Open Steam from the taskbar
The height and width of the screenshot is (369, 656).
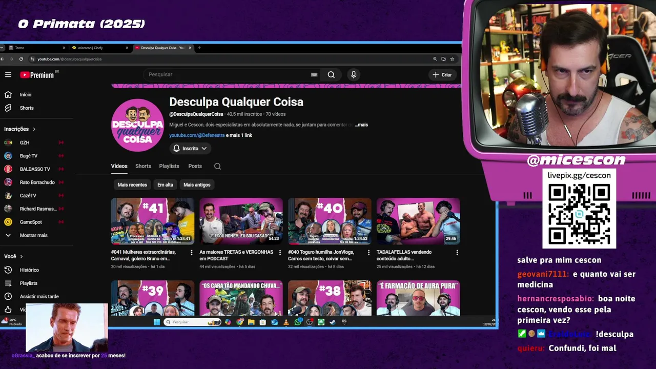[332, 322]
